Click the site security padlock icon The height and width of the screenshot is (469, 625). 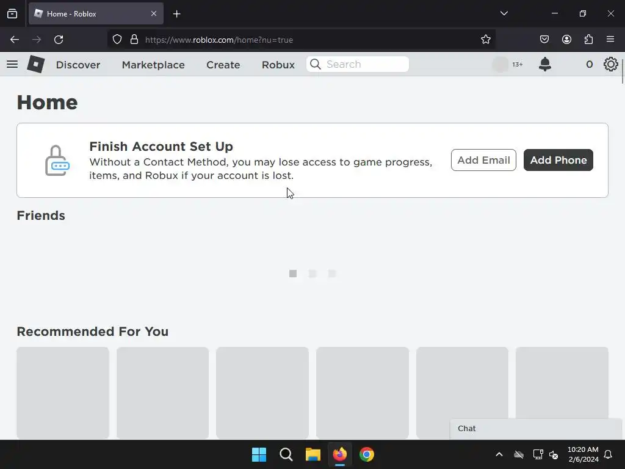(x=134, y=40)
